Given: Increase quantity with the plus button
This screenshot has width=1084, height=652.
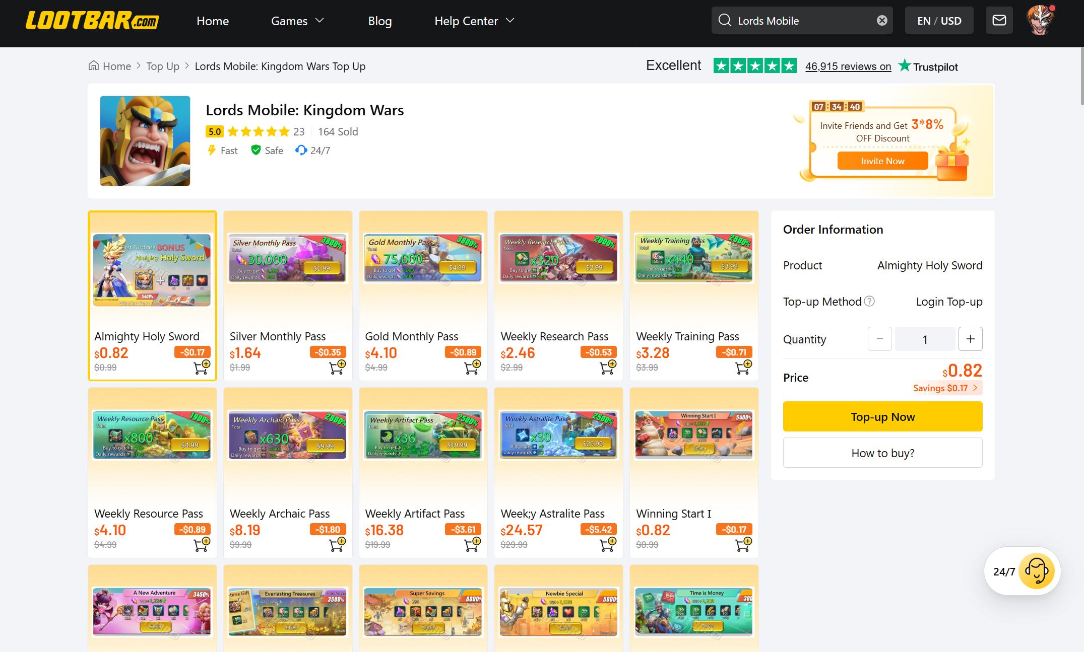Looking at the screenshot, I should click(971, 339).
